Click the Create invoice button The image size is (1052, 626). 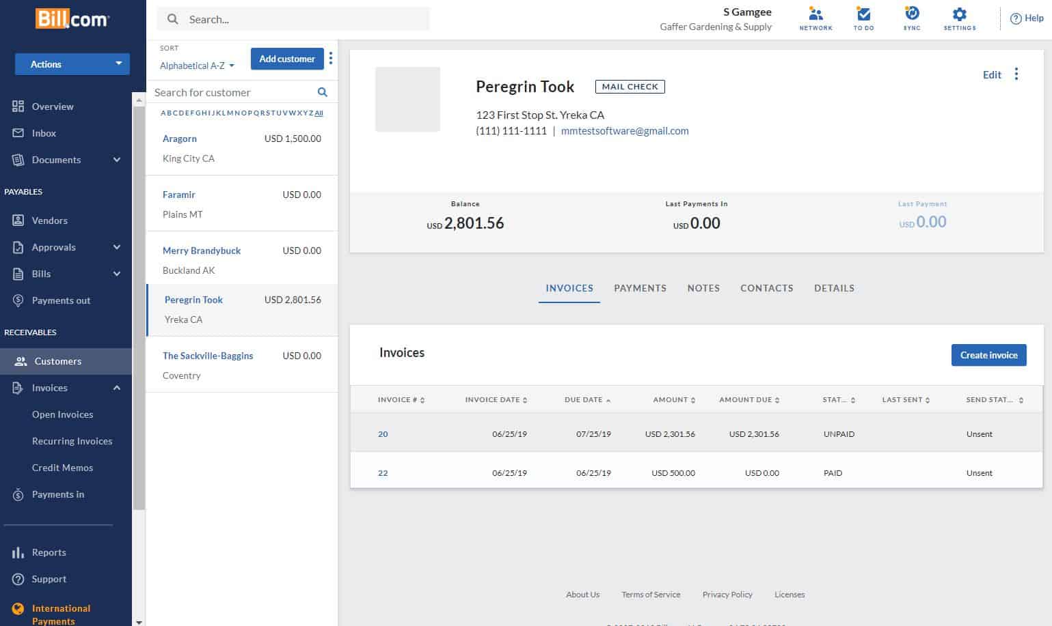coord(988,355)
